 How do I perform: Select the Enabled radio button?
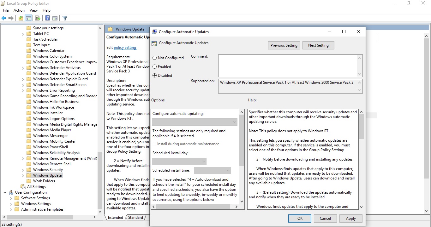point(155,67)
